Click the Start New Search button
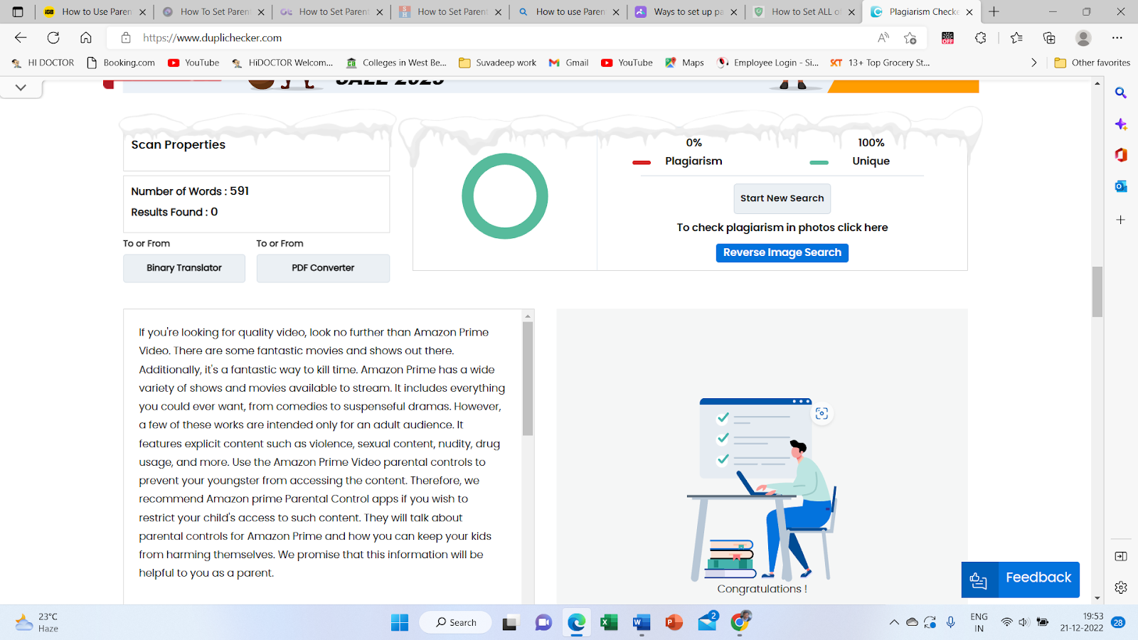Screen dimensions: 1138x640 (782, 198)
